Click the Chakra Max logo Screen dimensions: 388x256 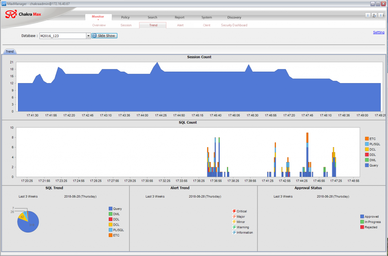pyautogui.click(x=23, y=14)
